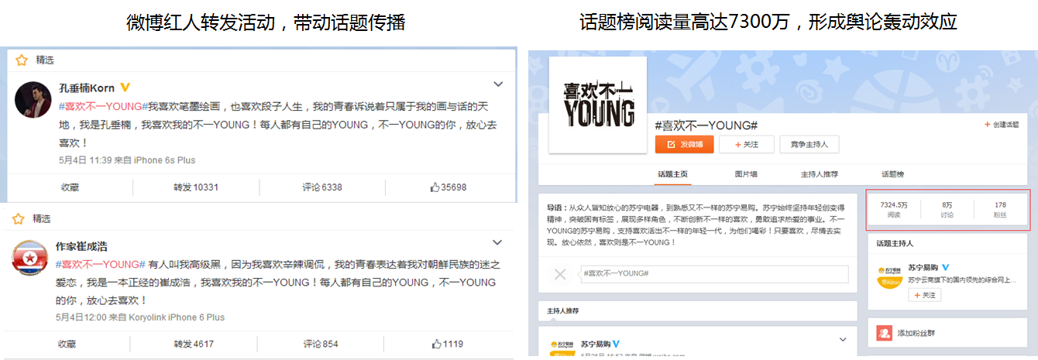Click the 竞争主持人 button

pyautogui.click(x=809, y=144)
